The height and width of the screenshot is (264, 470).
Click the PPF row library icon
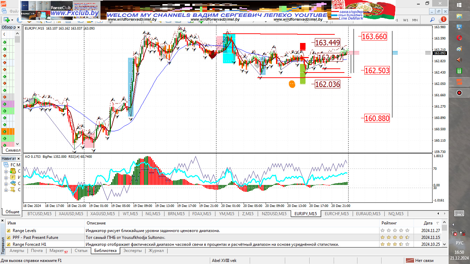coord(9,238)
